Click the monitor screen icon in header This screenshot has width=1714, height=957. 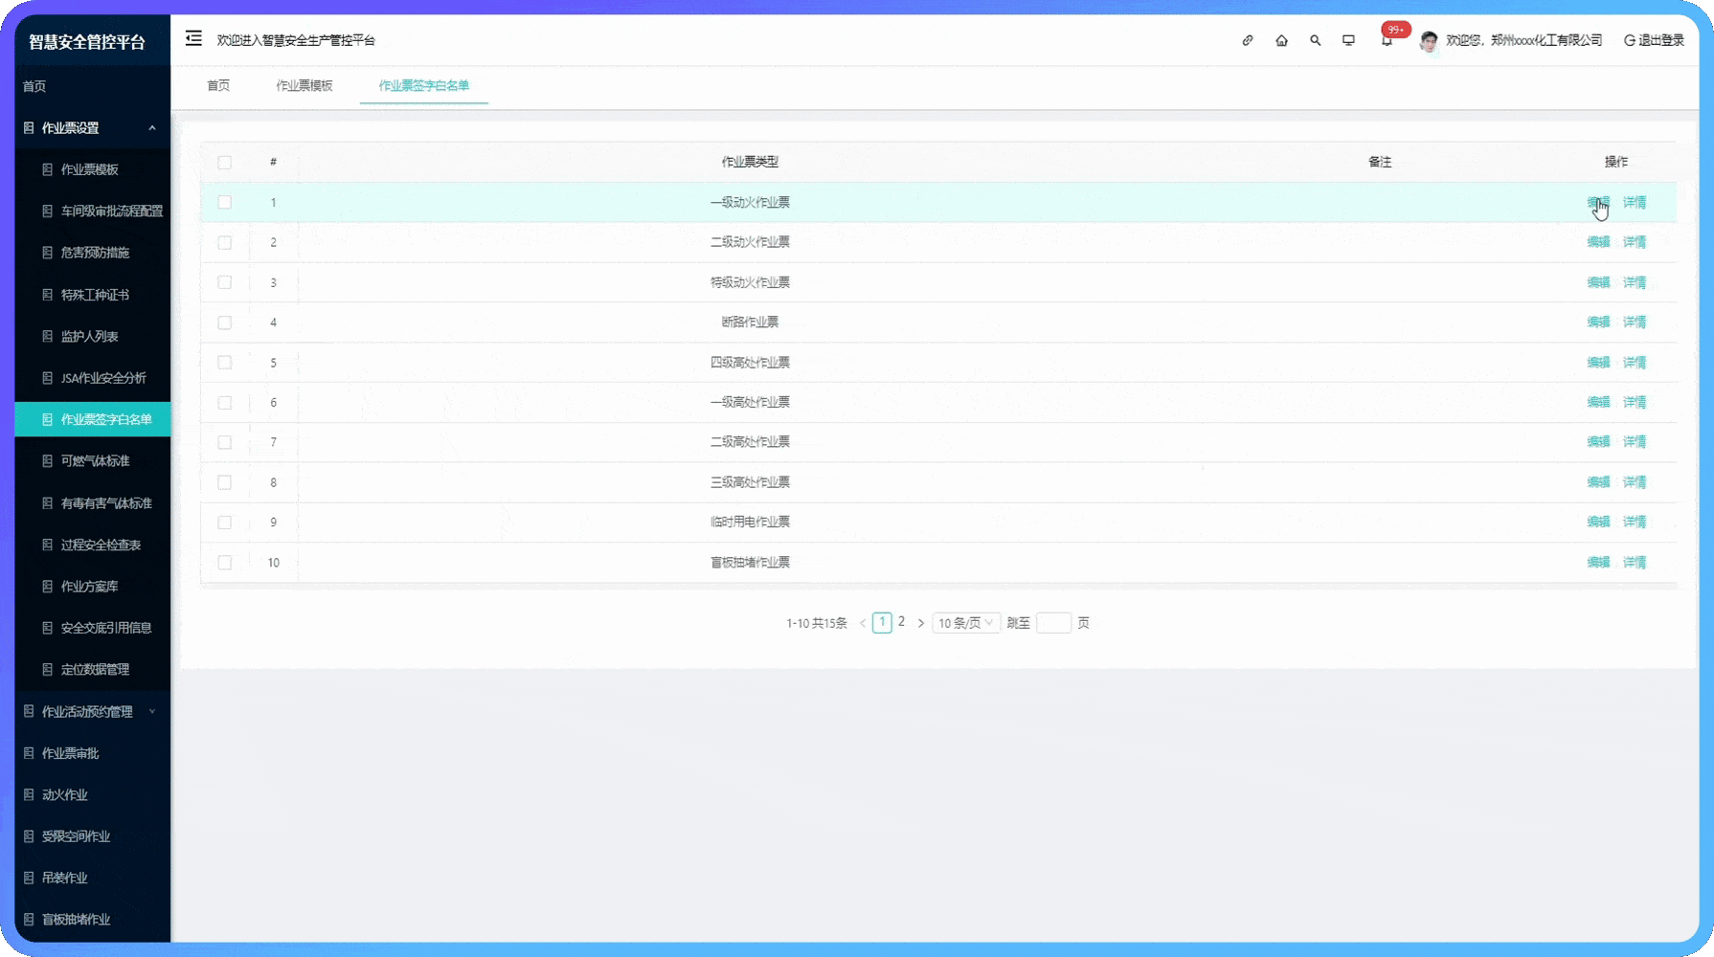[1348, 40]
